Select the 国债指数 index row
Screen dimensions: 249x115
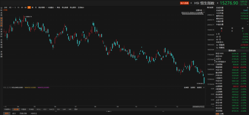tap(232, 67)
